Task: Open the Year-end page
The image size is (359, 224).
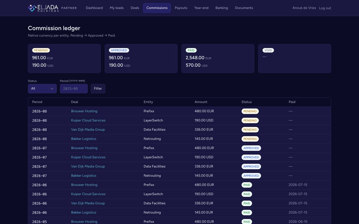Action: (201, 8)
